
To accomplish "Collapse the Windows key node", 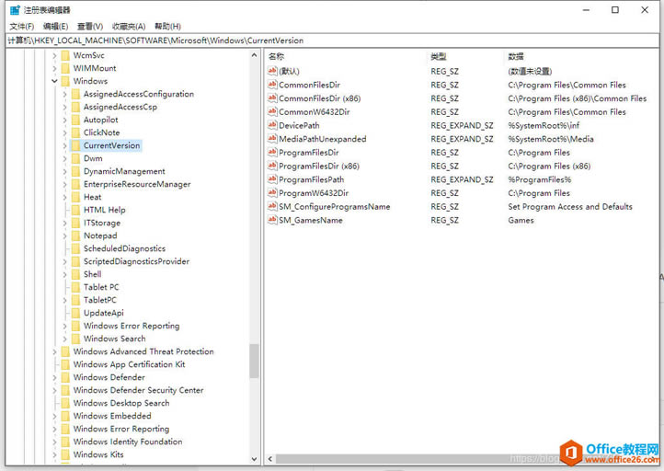I will 54,81.
